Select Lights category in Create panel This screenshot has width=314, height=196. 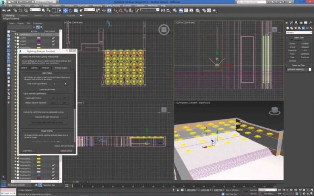pyautogui.click(x=295, y=28)
